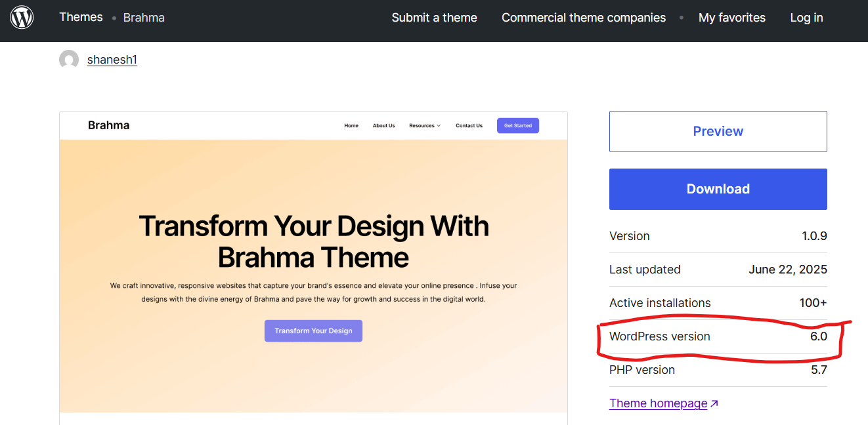Click the WordPress version label
Image resolution: width=868 pixels, height=425 pixels.
click(x=660, y=336)
